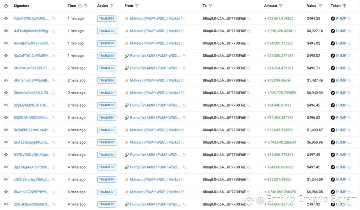Select value $1,490.67
Screen dimensions: 360x210
(x=315, y=130)
